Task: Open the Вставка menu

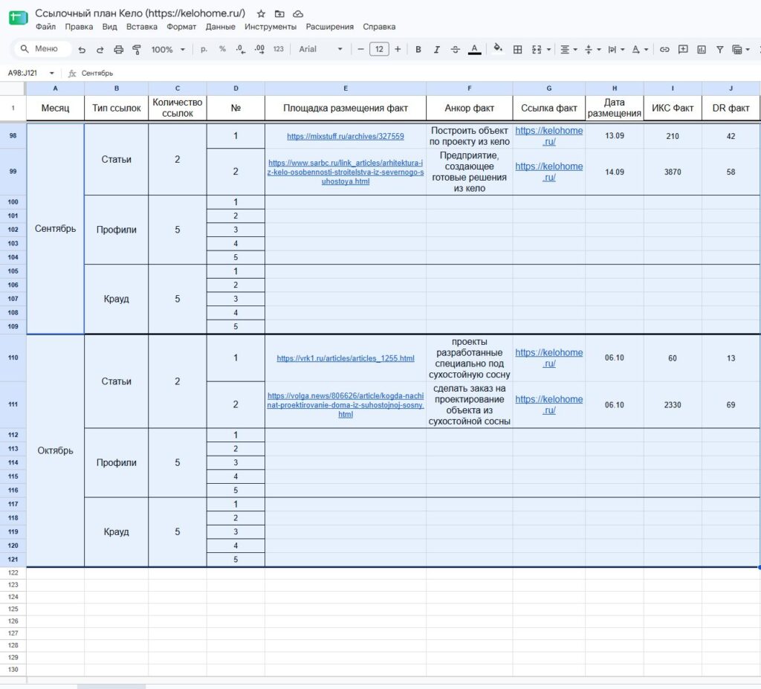Action: click(142, 27)
